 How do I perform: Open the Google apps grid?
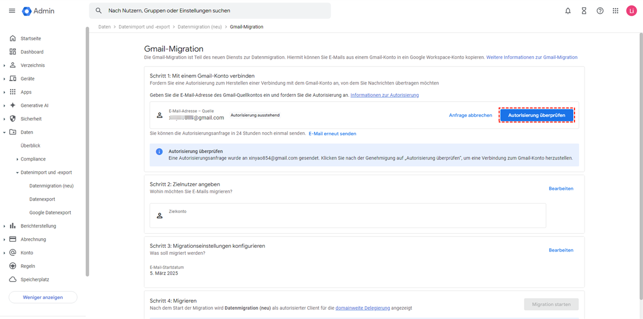pyautogui.click(x=616, y=11)
